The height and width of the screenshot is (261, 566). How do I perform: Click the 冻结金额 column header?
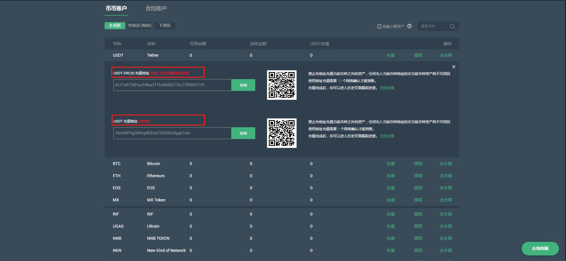click(x=258, y=44)
